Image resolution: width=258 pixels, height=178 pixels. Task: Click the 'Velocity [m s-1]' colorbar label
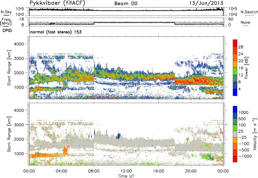(x=255, y=134)
